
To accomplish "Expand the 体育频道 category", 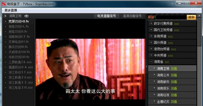I will click(151, 36).
